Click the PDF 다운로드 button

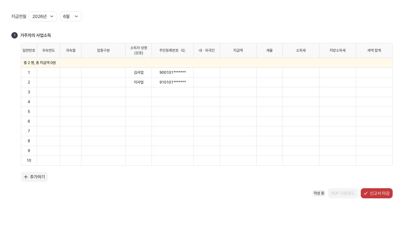click(x=343, y=193)
